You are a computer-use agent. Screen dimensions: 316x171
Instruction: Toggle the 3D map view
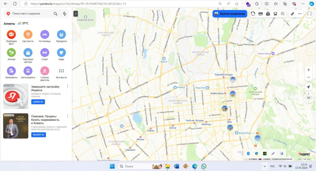309,98
